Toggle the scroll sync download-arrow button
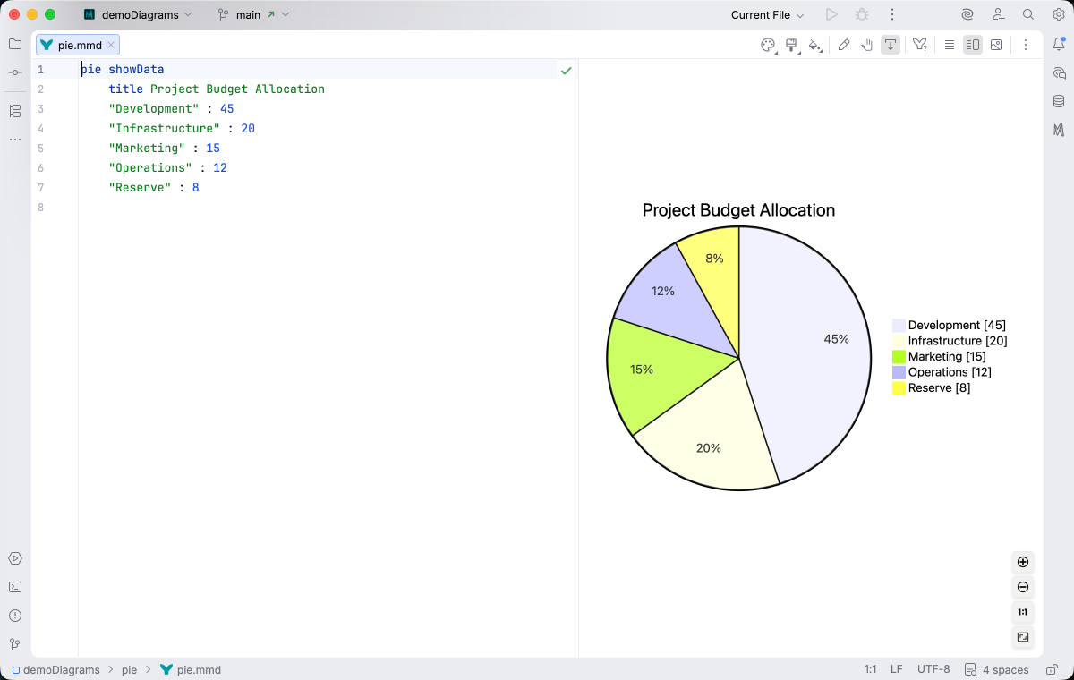The image size is (1074, 680). pos(891,45)
